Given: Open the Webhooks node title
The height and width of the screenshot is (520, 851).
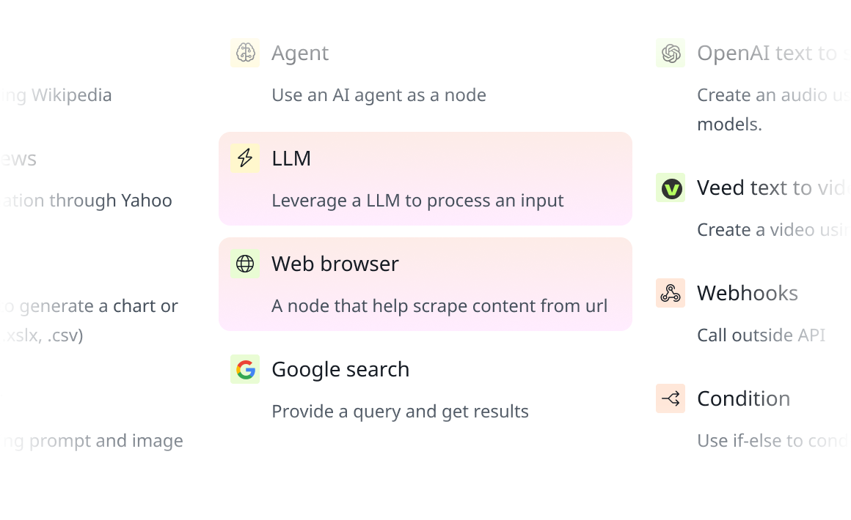Looking at the screenshot, I should [x=748, y=293].
